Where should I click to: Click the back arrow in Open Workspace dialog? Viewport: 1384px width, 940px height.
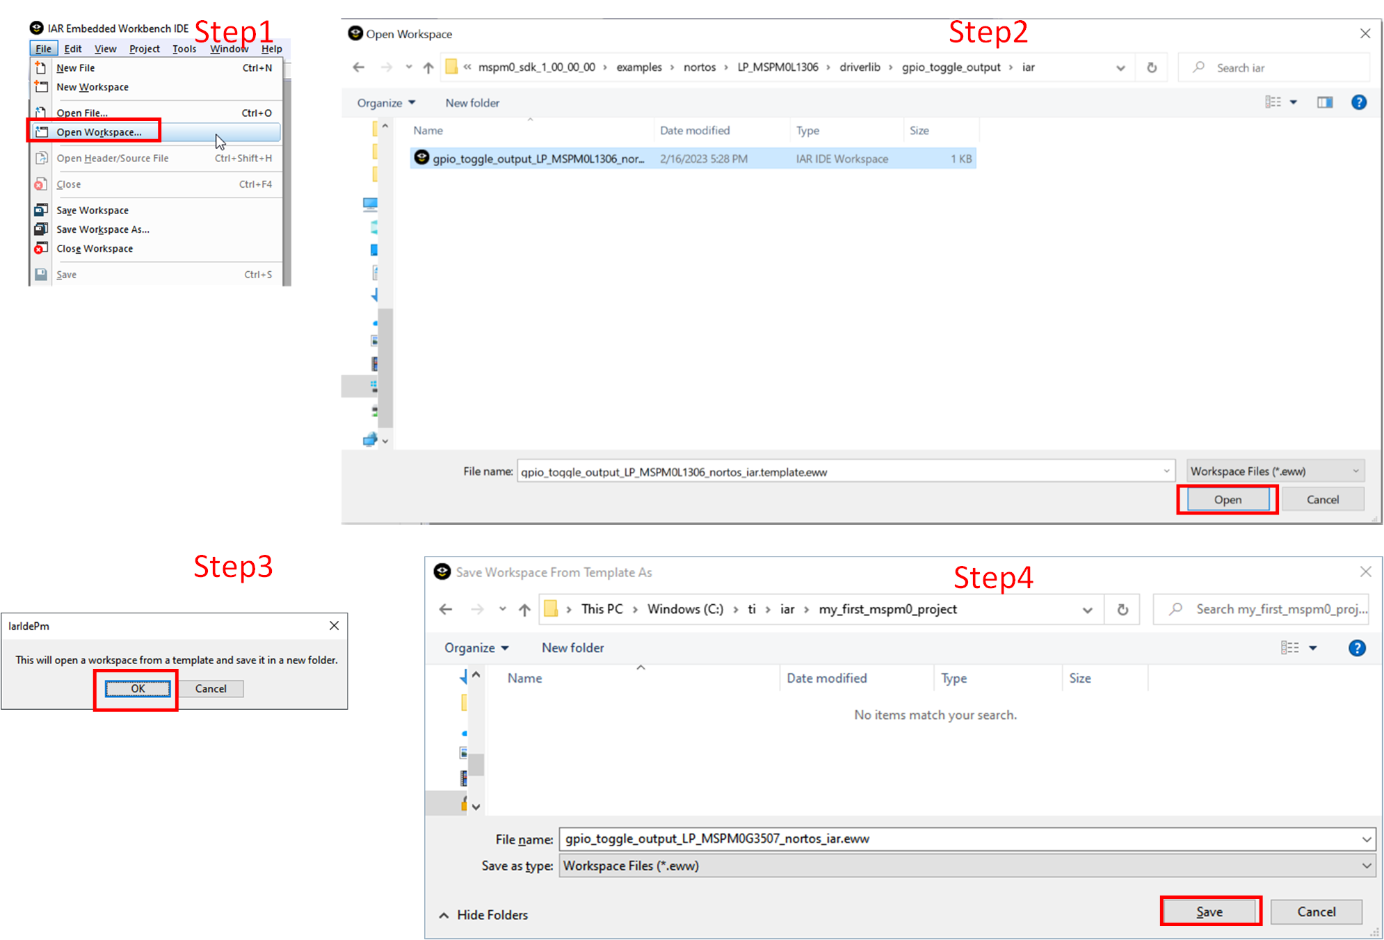click(x=359, y=67)
